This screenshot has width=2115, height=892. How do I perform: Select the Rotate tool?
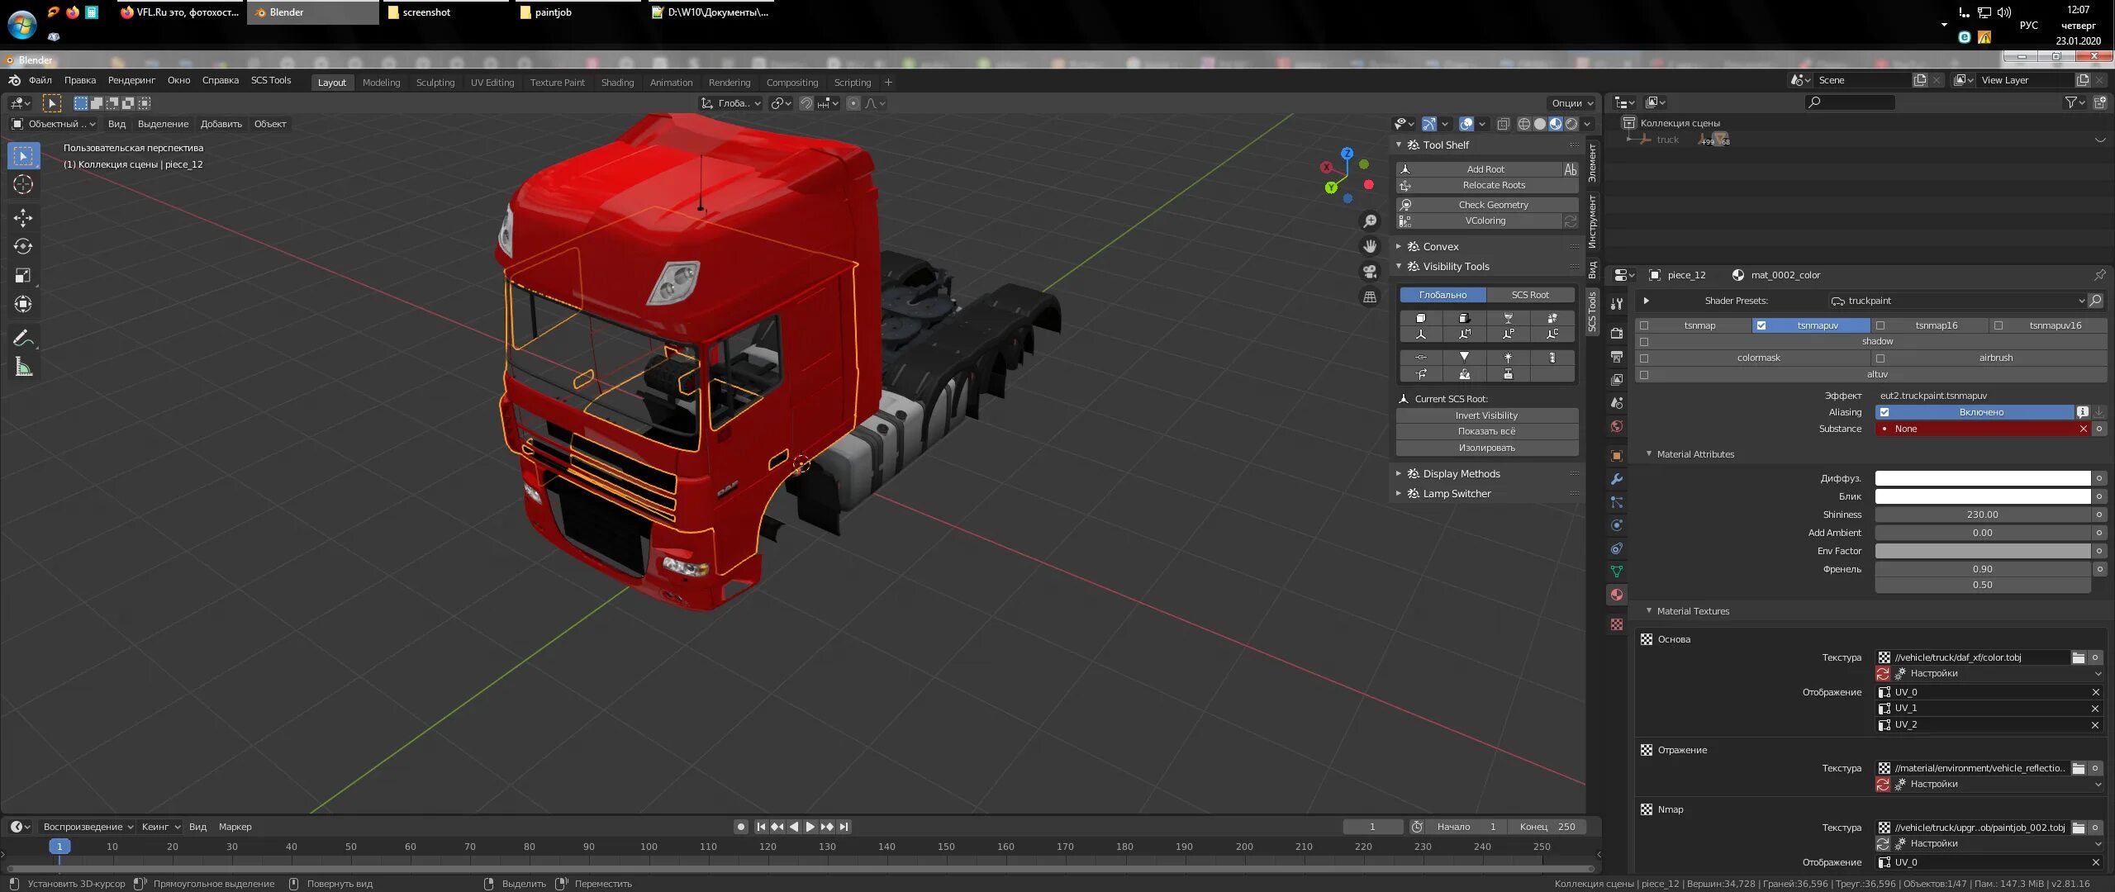click(x=23, y=246)
